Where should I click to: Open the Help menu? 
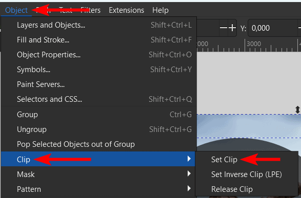(160, 10)
